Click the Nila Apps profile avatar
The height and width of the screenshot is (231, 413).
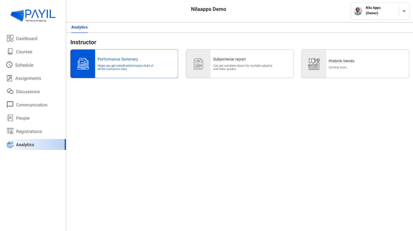tap(358, 11)
